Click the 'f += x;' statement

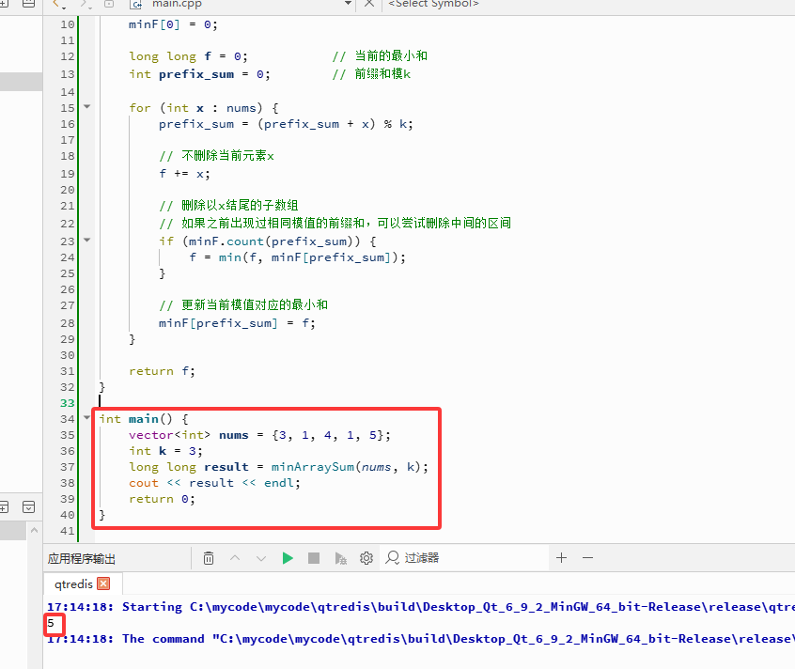(184, 174)
